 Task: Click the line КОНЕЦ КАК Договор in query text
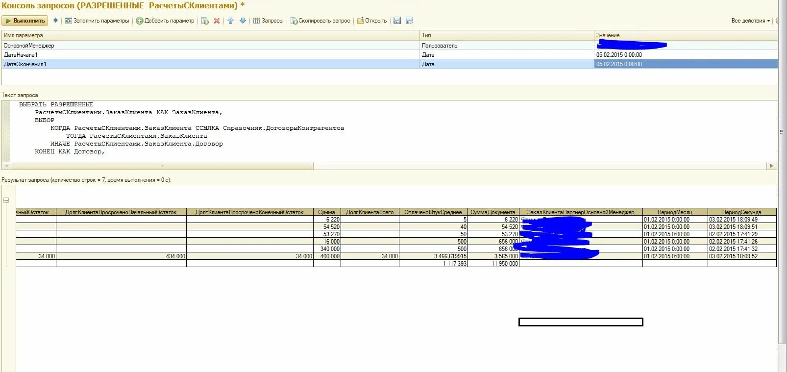70,151
